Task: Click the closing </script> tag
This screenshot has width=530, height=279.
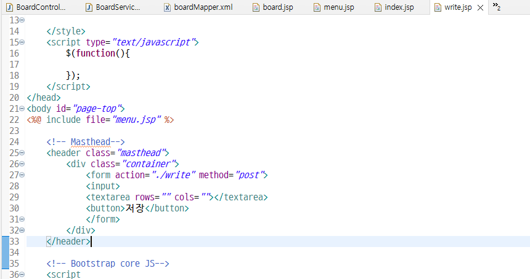Action: (68, 87)
